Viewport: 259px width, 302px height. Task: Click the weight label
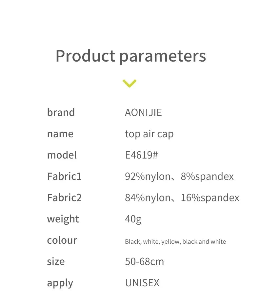(x=63, y=219)
